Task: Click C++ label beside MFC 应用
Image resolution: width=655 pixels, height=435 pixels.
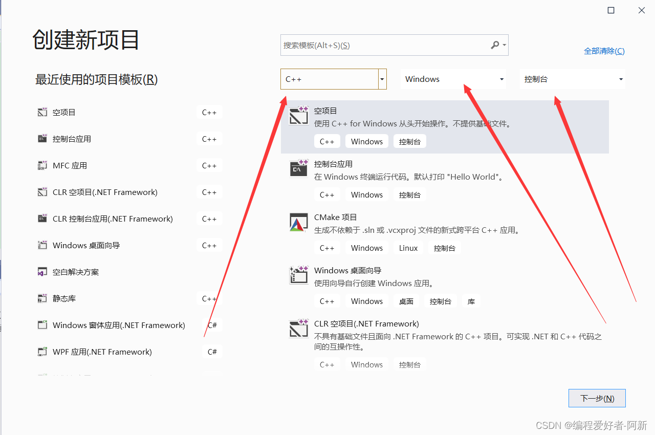Action: [x=209, y=165]
